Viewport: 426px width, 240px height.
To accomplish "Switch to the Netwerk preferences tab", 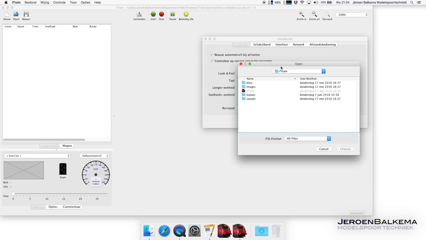I will click(299, 44).
